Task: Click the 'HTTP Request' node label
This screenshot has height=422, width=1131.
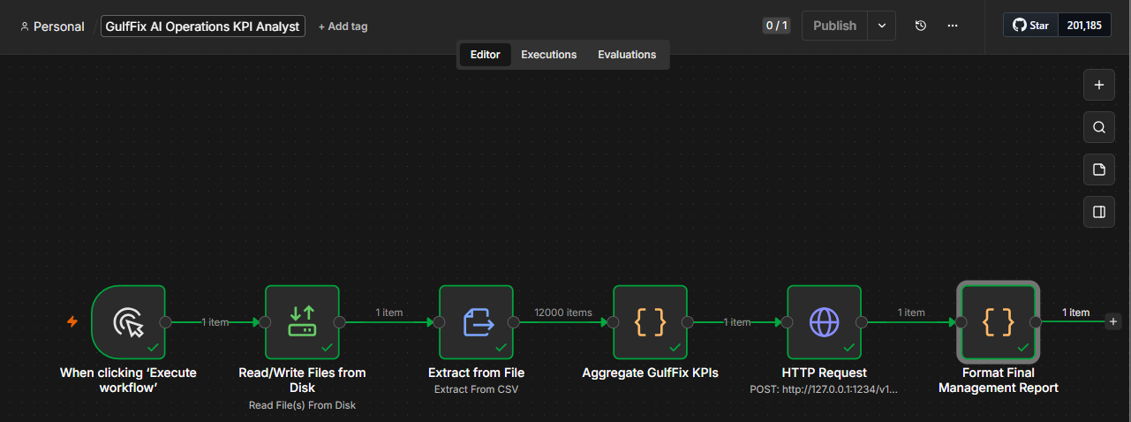Action: pos(824,373)
